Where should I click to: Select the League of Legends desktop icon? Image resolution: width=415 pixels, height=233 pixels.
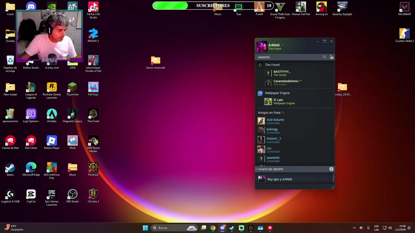click(x=31, y=91)
